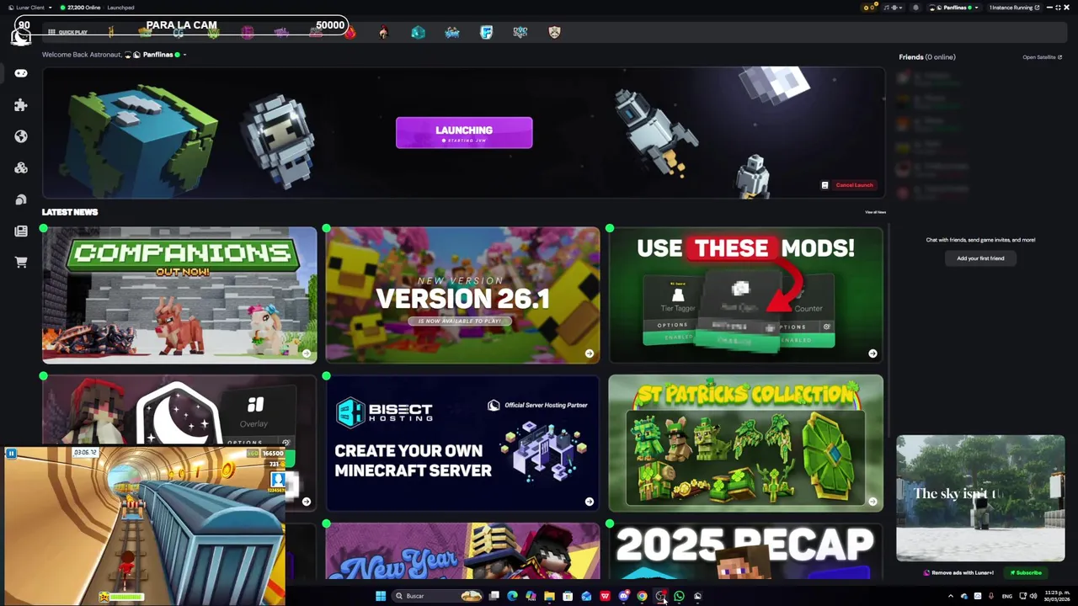Select the shield crest server icon
1078x606 pixels.
click(x=554, y=32)
